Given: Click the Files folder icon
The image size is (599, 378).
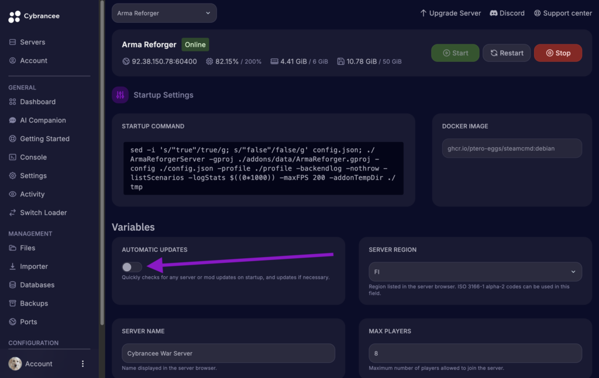Looking at the screenshot, I should 13,248.
